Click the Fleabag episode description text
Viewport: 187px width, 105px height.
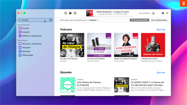(x=94, y=89)
